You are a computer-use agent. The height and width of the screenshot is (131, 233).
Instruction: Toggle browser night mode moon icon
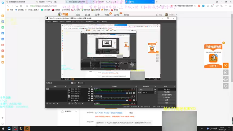[221, 6]
